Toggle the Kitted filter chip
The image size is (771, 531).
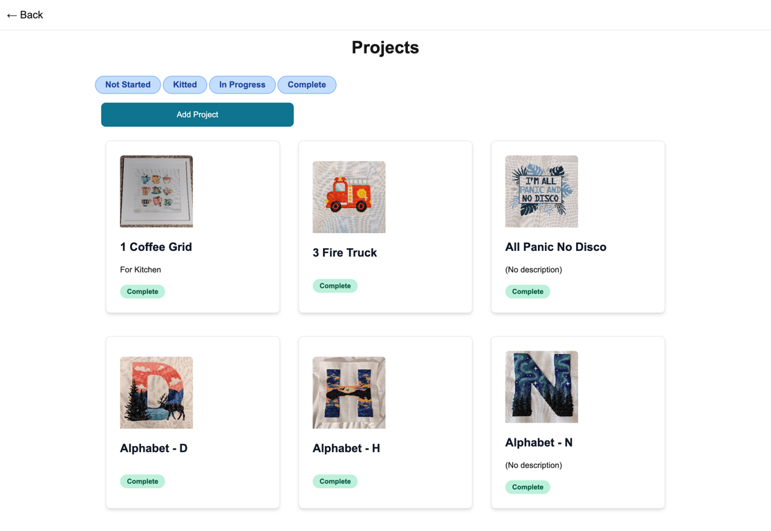185,84
